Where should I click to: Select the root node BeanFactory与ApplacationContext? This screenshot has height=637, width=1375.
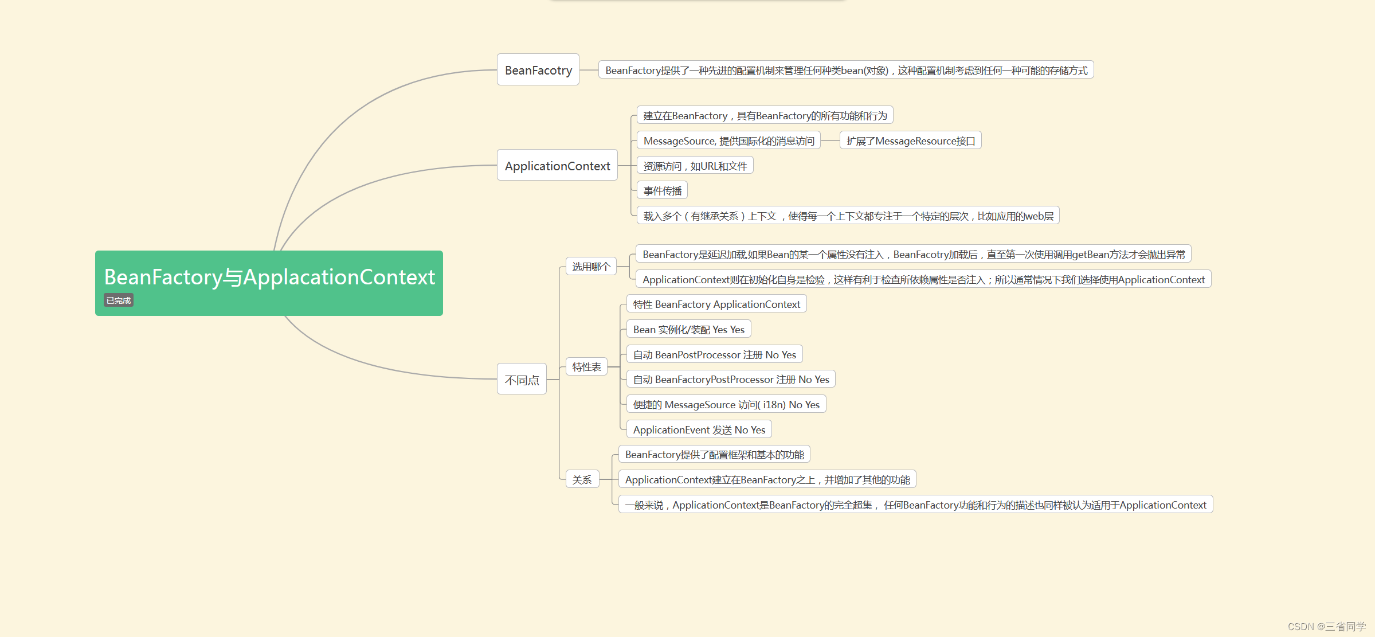pyautogui.click(x=269, y=283)
